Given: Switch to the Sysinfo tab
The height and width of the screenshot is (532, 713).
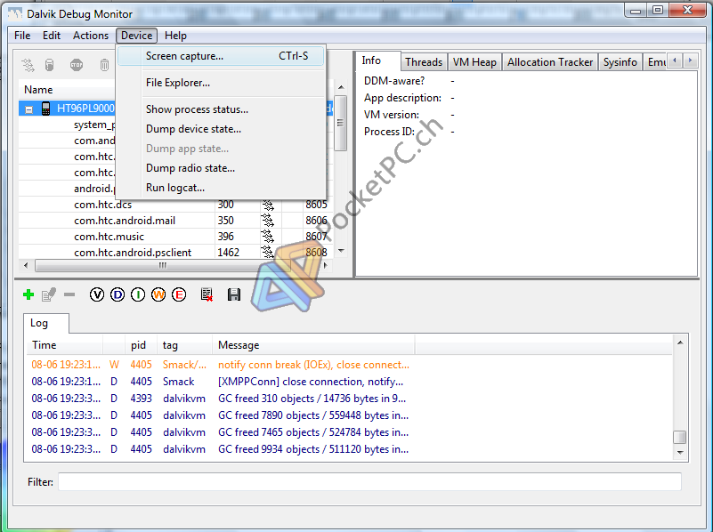Looking at the screenshot, I should coord(620,62).
